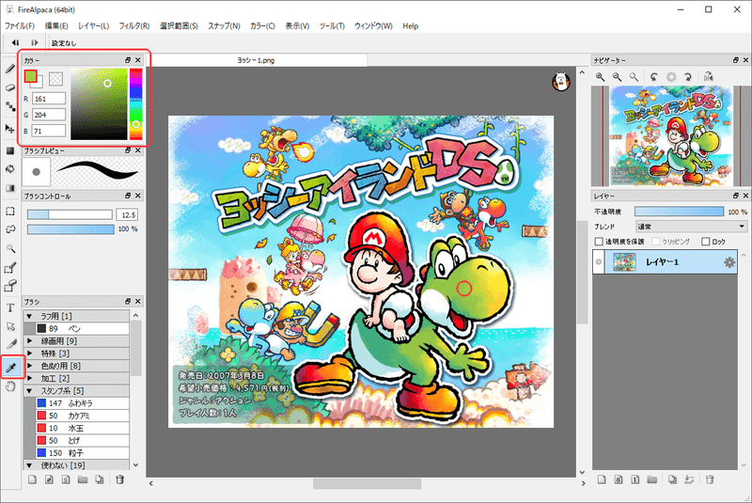Select the Lasso tool

click(x=10, y=229)
